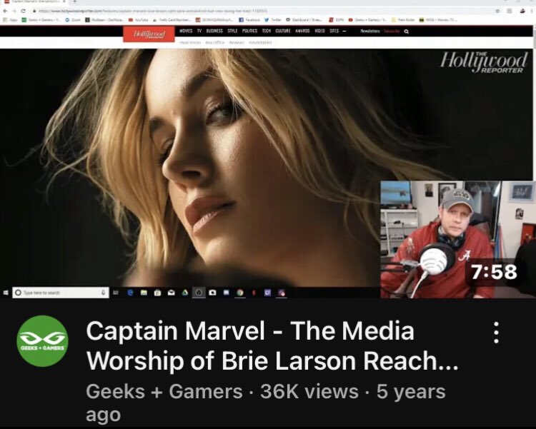Open the Box Office sub-navigation link

pyautogui.click(x=215, y=43)
